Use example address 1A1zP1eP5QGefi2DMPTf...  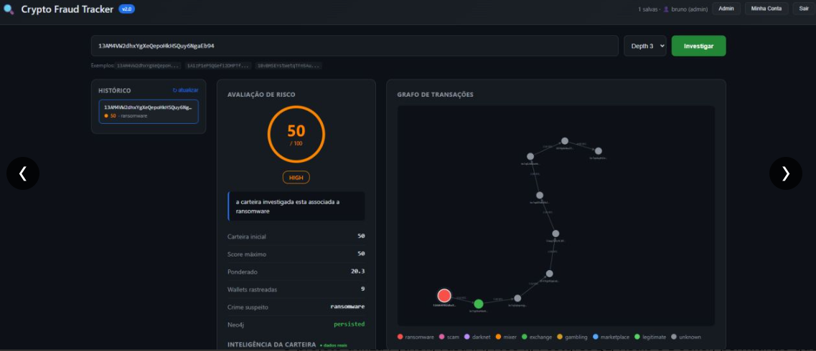[219, 66]
